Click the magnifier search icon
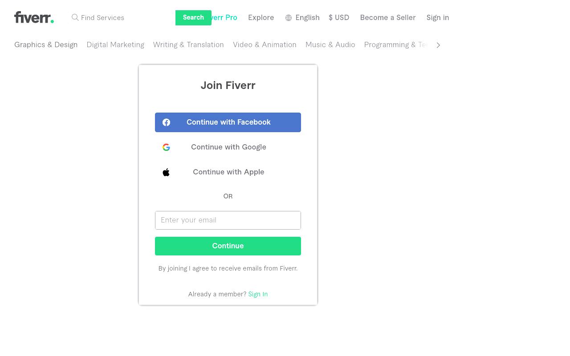This screenshot has height=356, width=570. pyautogui.click(x=75, y=17)
